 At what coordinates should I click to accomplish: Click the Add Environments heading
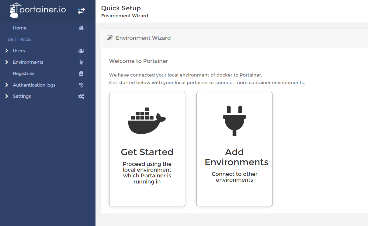click(x=236, y=157)
